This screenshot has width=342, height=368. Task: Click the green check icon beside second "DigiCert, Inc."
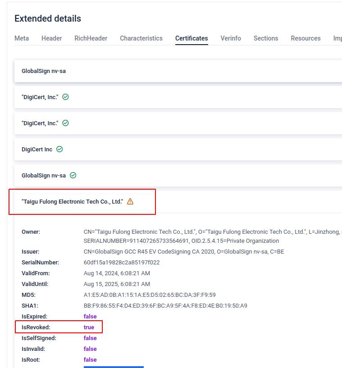point(65,123)
